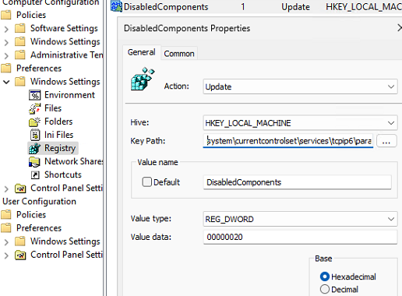Select the Hexadecimal base option
Image resolution: width=402 pixels, height=296 pixels.
pyautogui.click(x=325, y=277)
